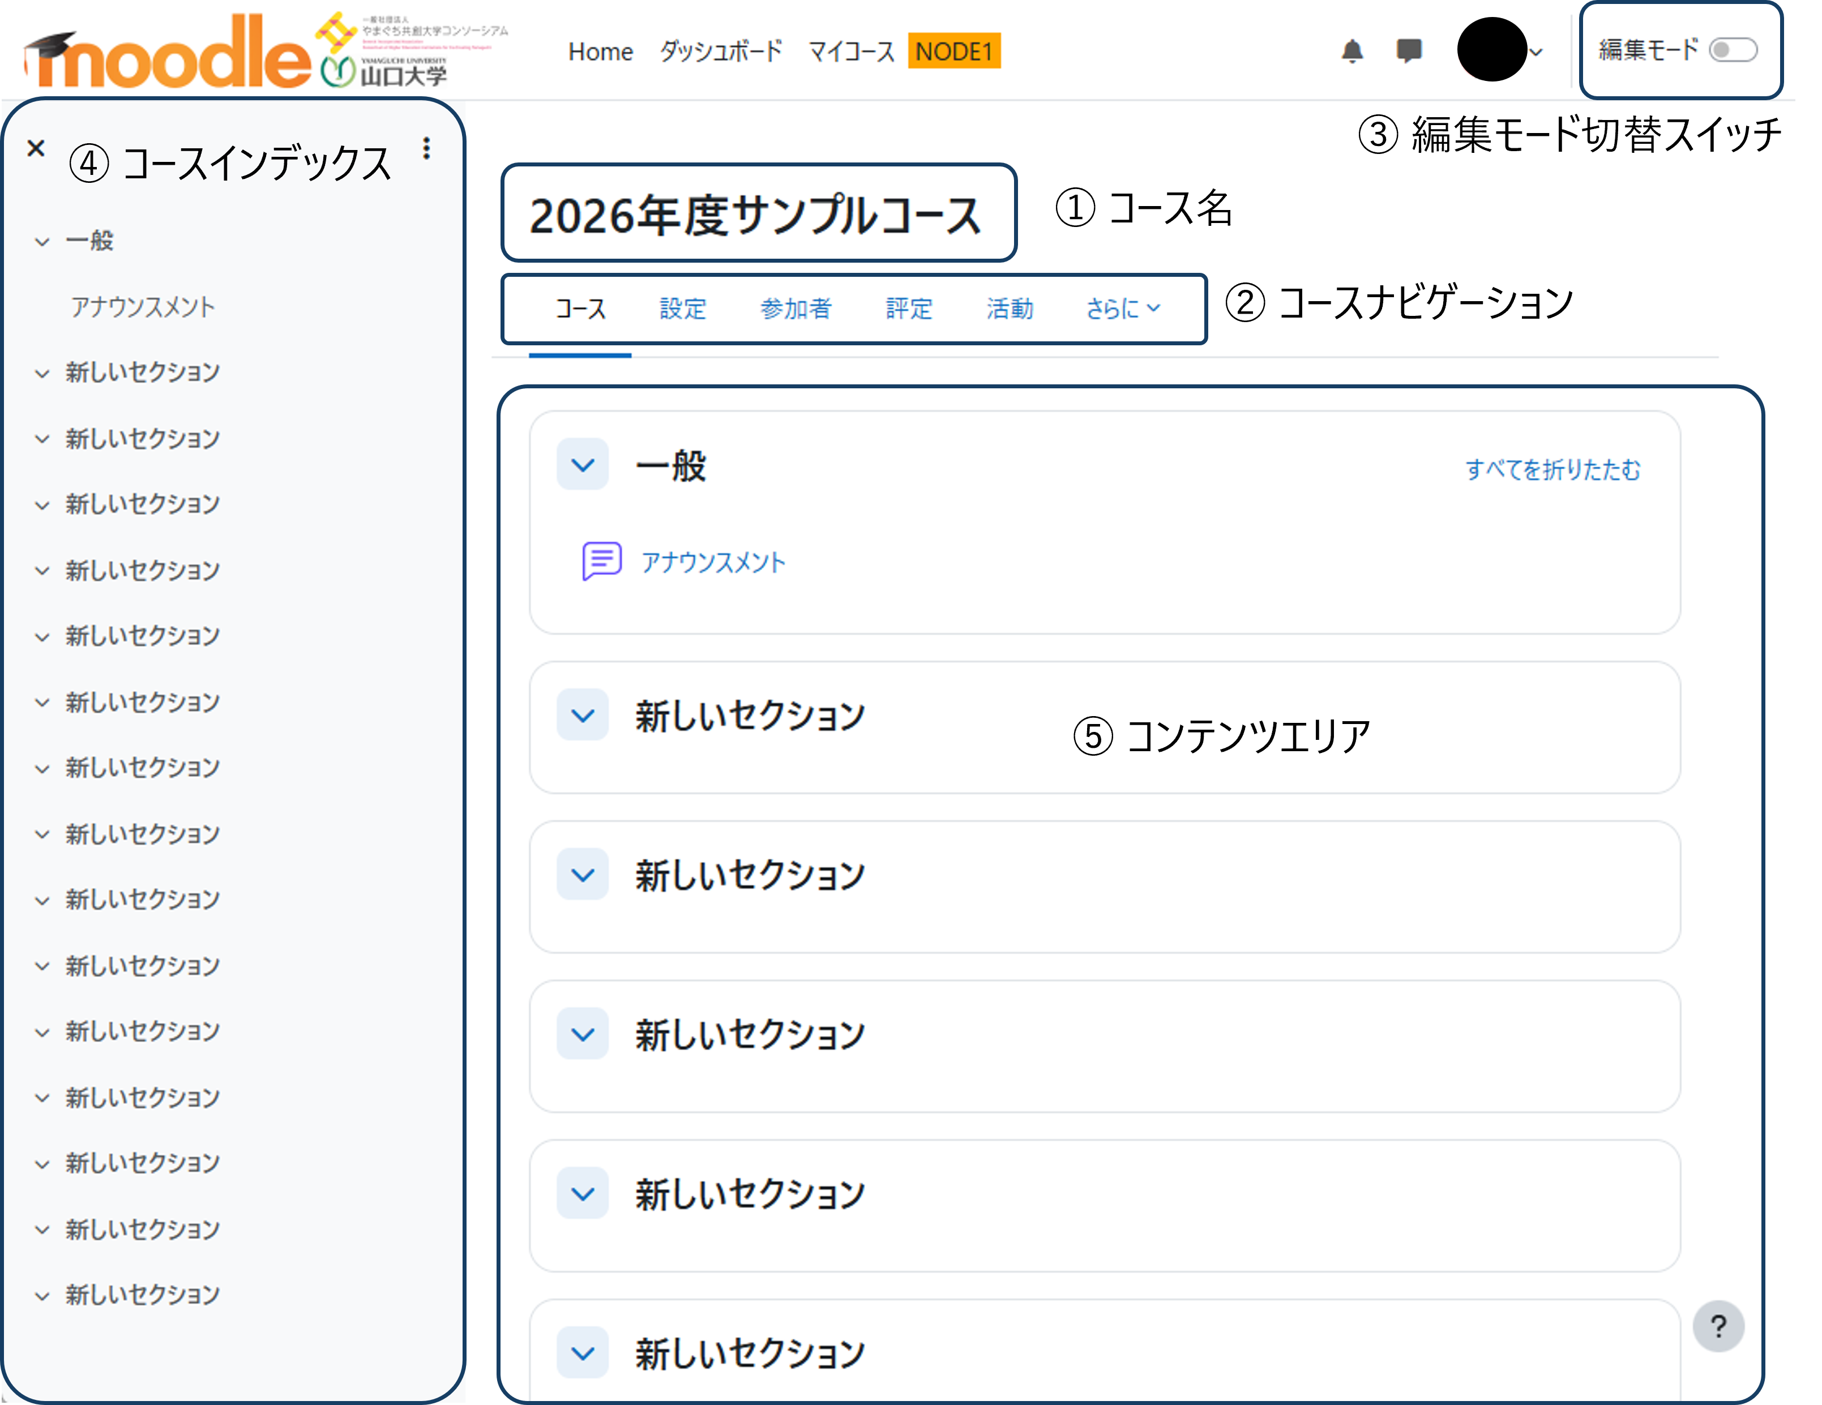Click first 新しいセクション heading in content area
The width and height of the screenshot is (1822, 1405).
750,716
